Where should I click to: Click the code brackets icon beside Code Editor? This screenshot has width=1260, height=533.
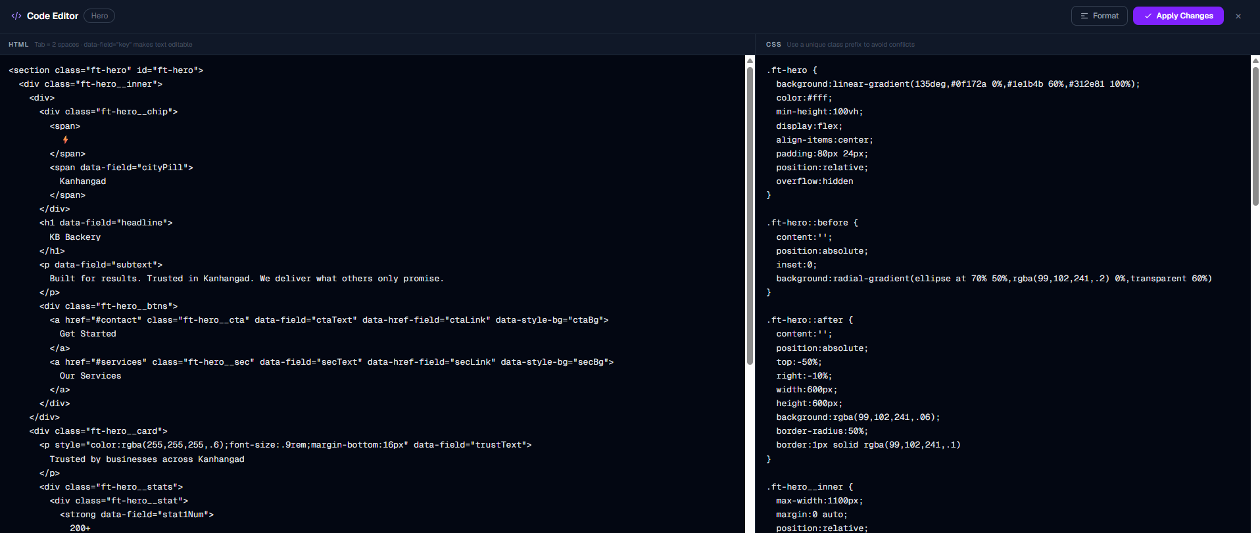coord(16,16)
